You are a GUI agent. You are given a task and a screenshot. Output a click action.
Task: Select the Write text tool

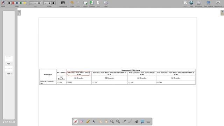136,121
